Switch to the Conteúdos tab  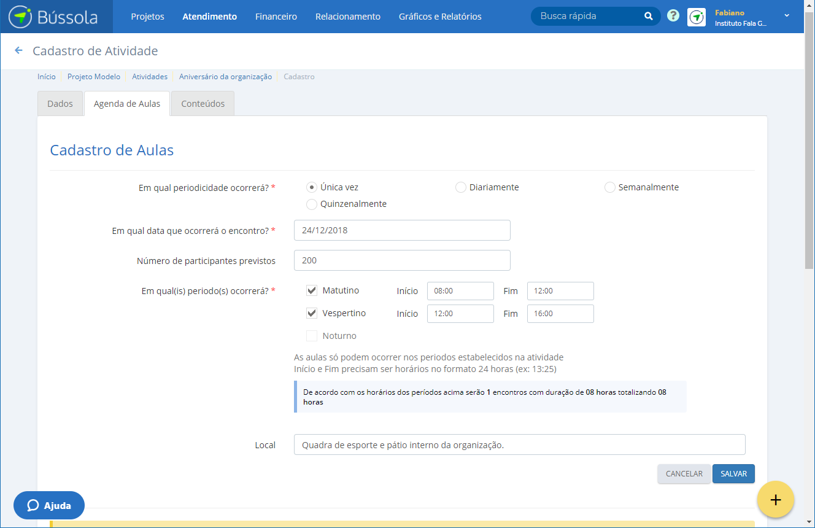203,104
